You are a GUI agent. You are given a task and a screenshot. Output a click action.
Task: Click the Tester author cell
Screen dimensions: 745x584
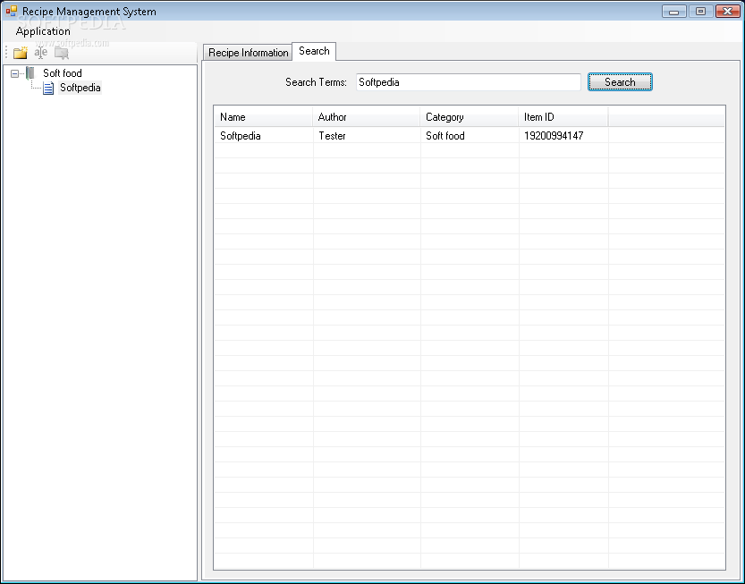tap(332, 136)
